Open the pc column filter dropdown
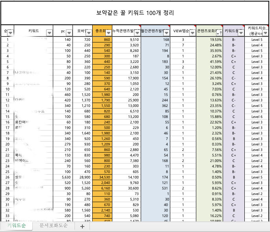Screen dimensions: 270x232 tap(69, 33)
